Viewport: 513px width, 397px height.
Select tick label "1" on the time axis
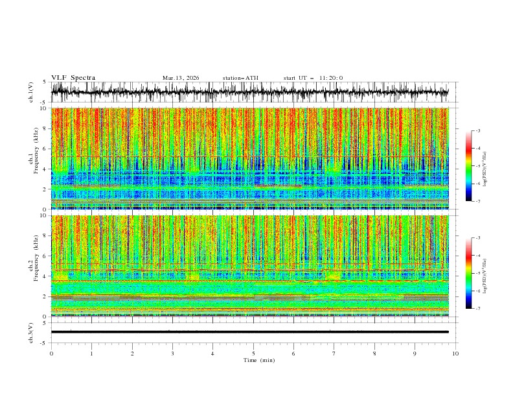click(91, 354)
